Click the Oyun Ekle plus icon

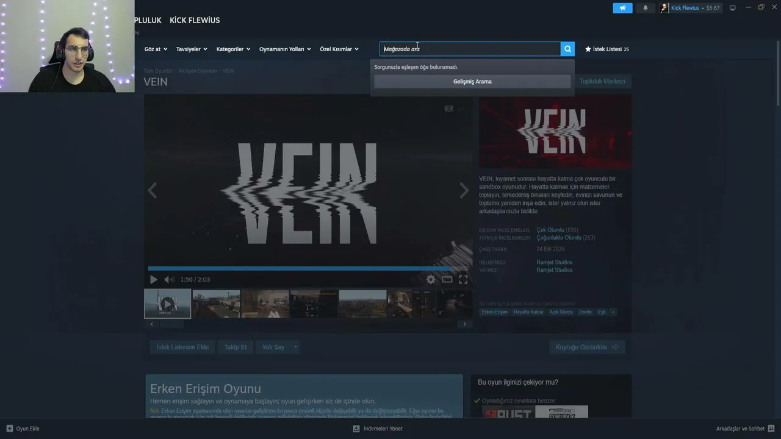pyautogui.click(x=9, y=429)
